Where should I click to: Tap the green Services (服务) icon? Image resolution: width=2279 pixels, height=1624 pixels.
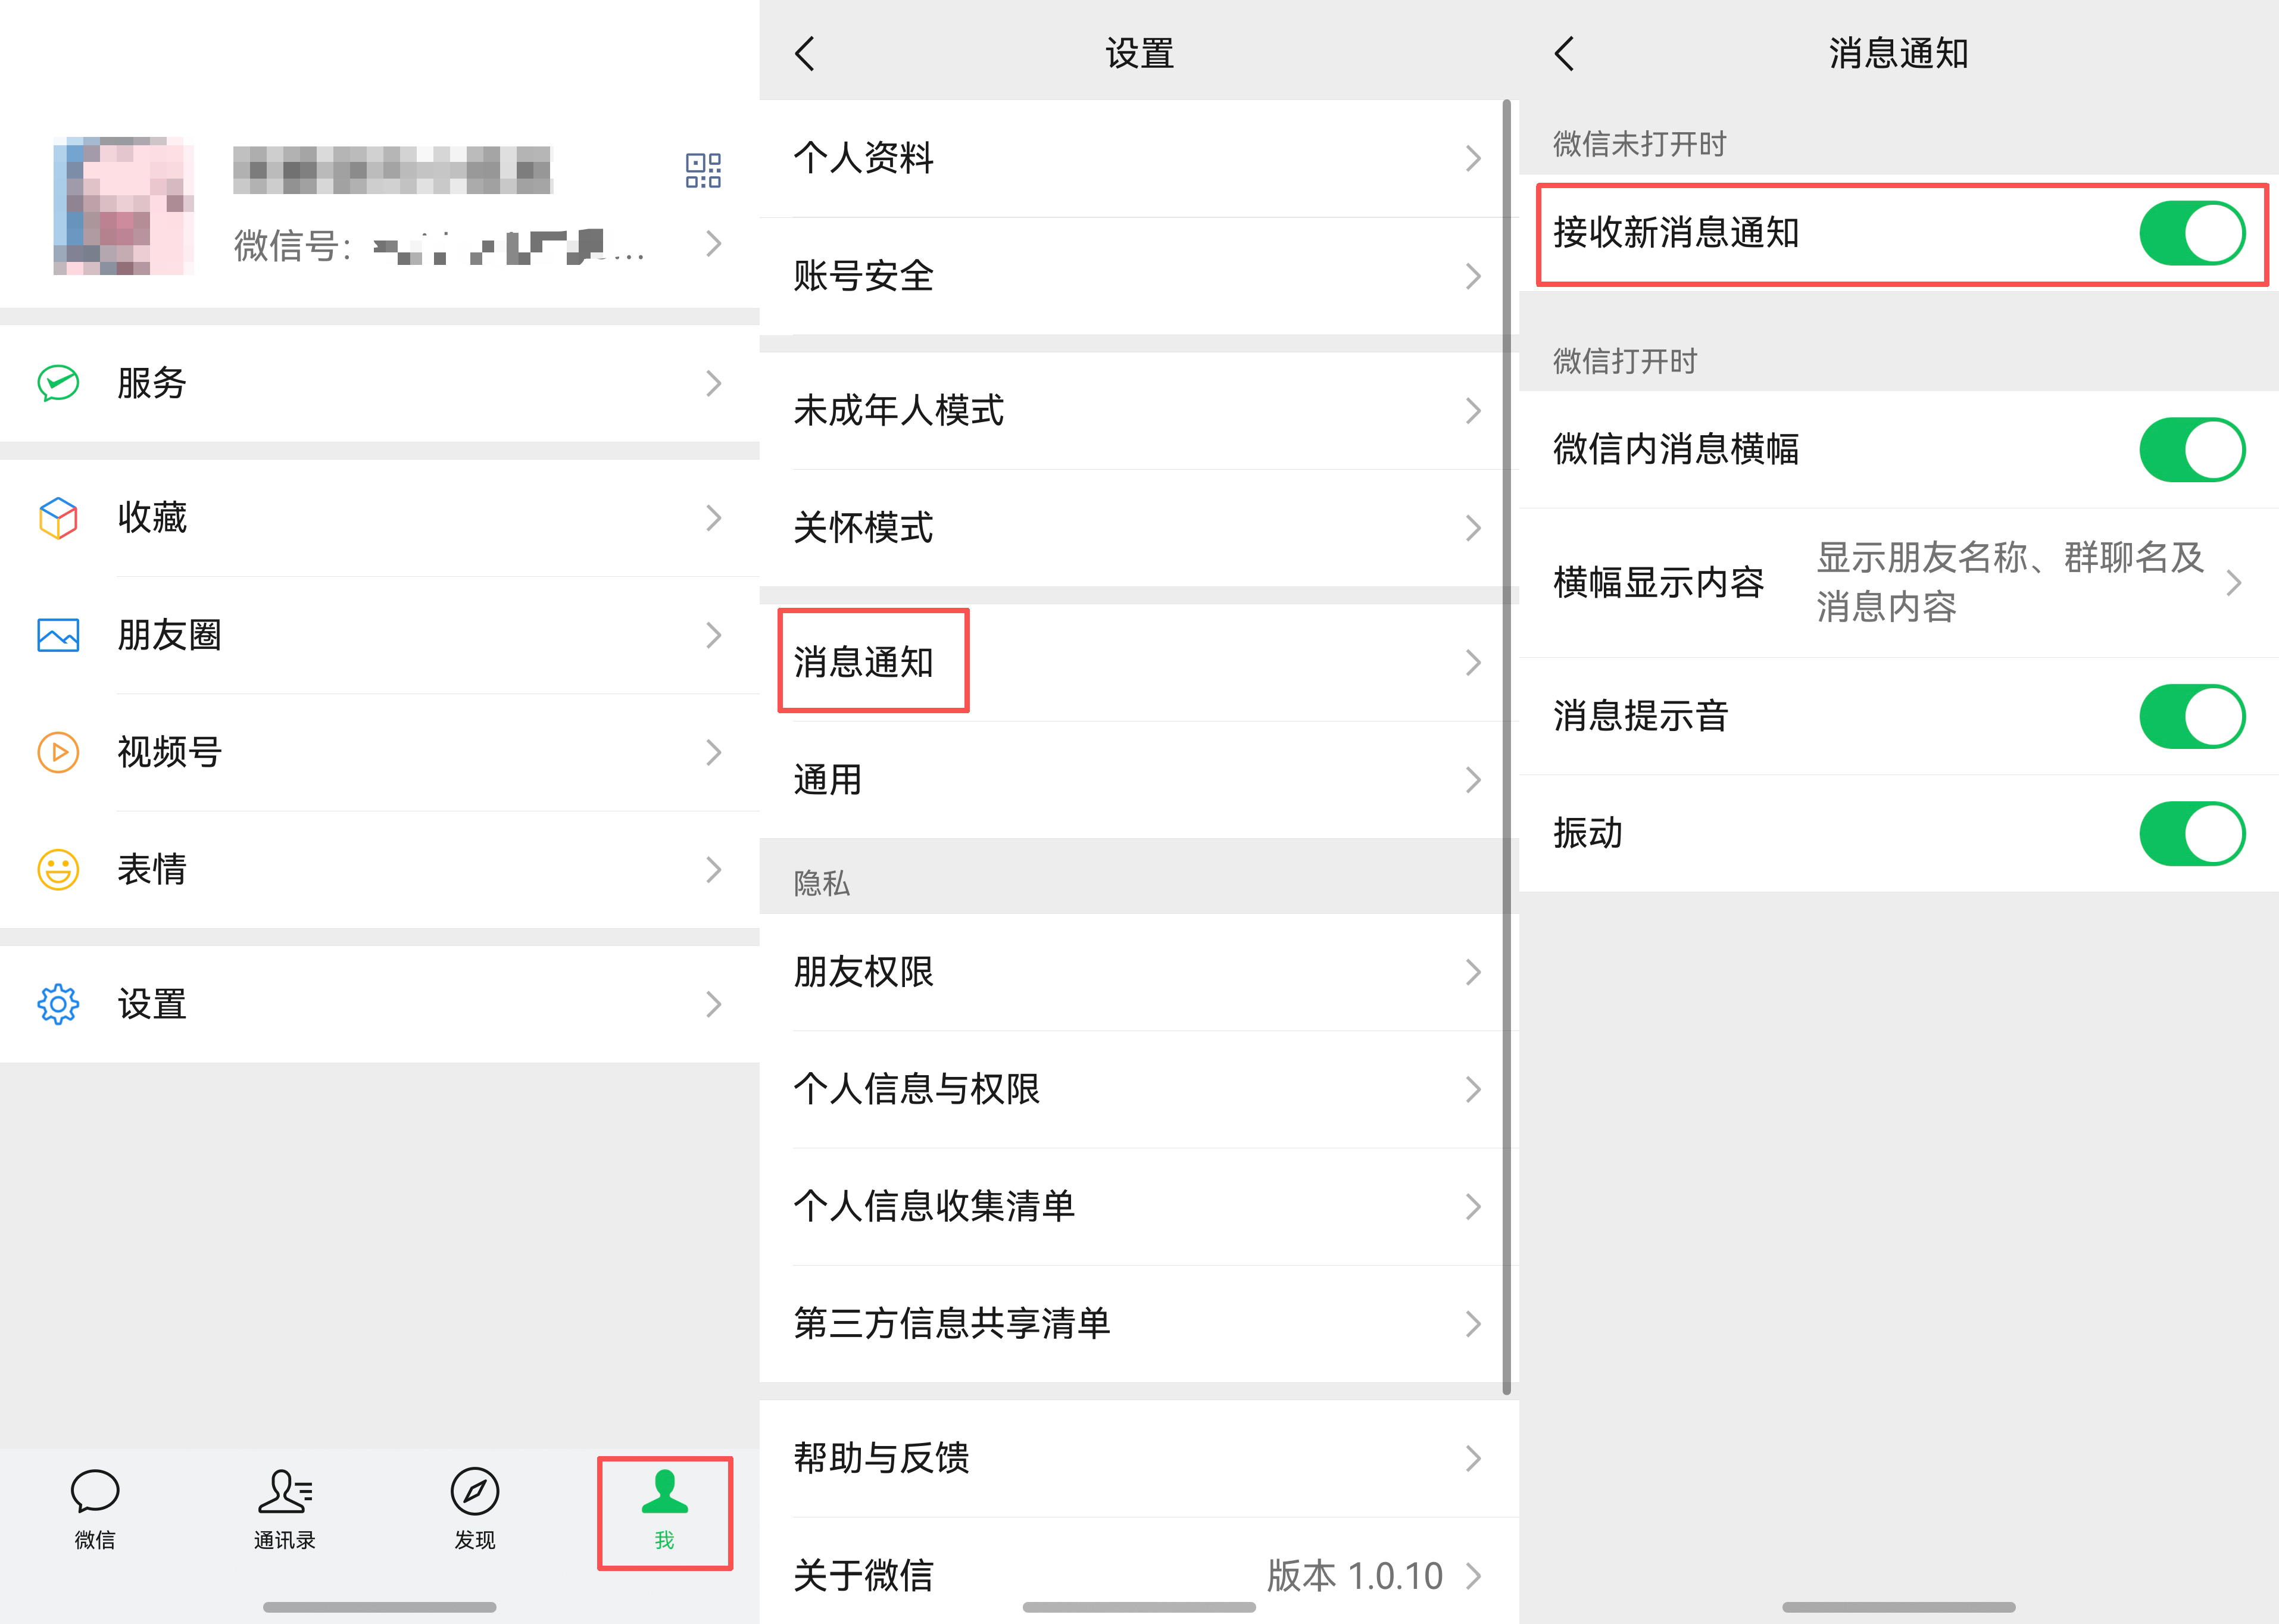(58, 383)
